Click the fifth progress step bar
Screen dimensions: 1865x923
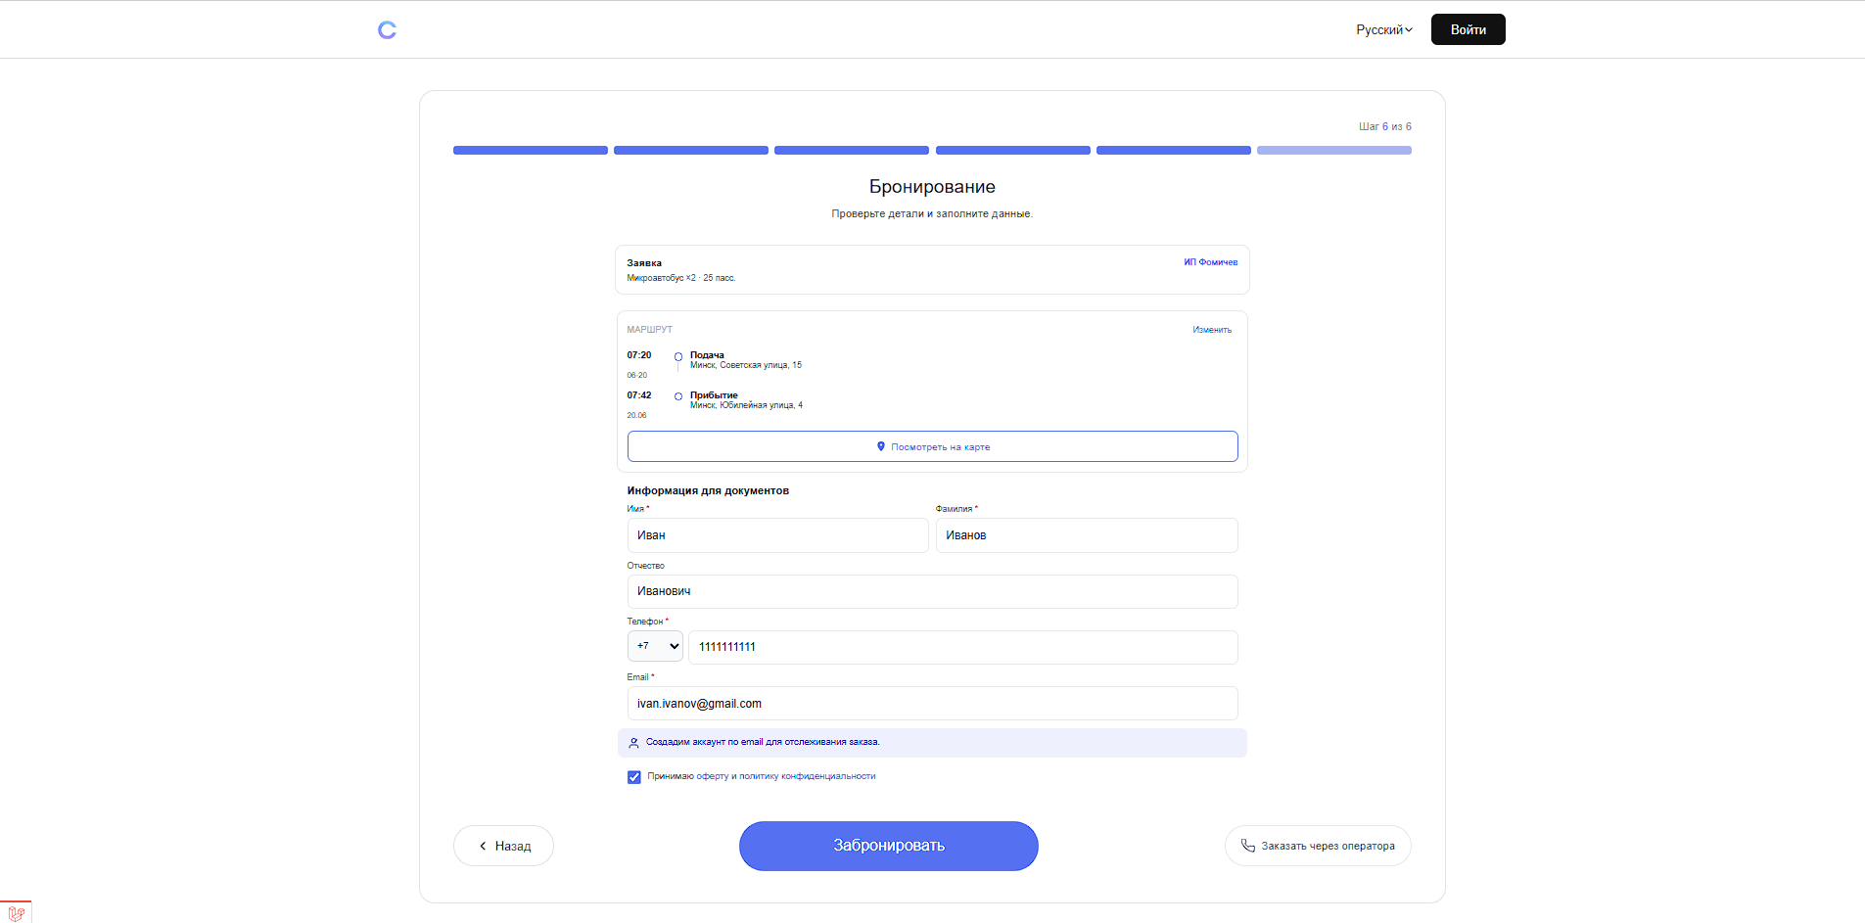pyautogui.click(x=1174, y=151)
